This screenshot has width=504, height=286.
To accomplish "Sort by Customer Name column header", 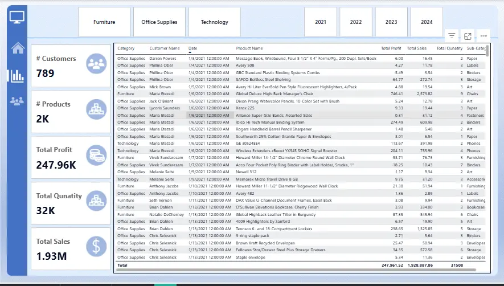I will point(165,48).
